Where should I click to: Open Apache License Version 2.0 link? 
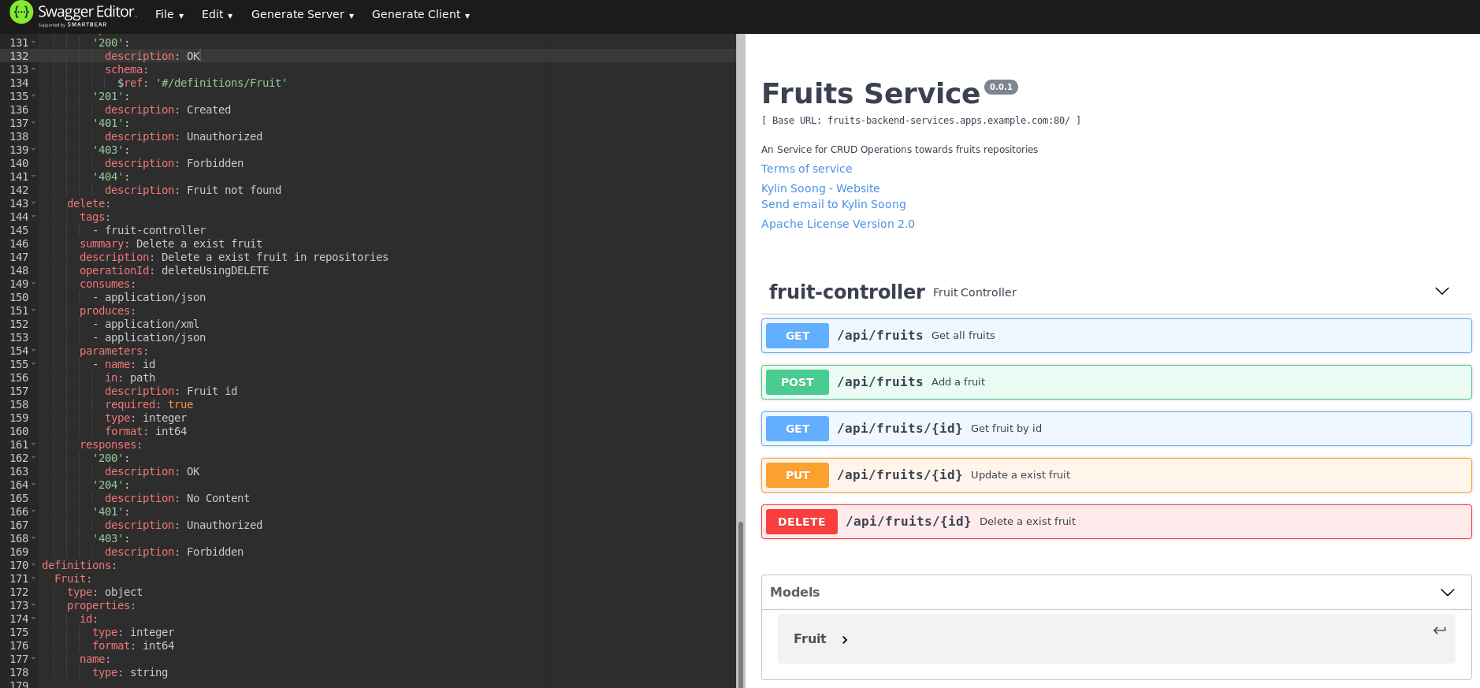(x=838, y=224)
